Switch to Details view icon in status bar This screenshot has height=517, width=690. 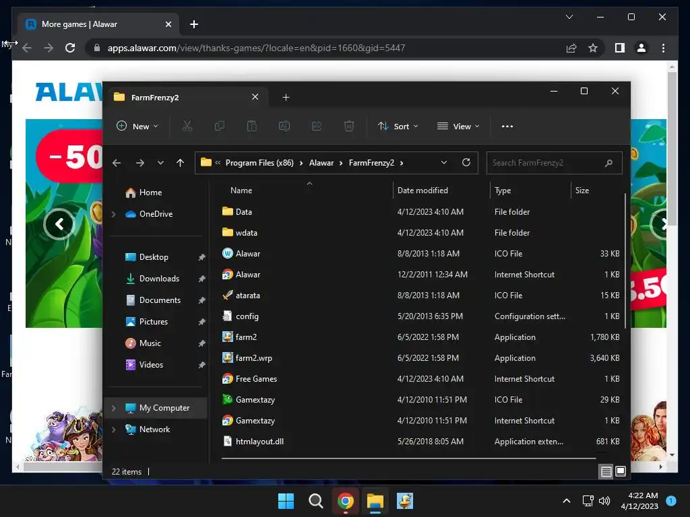pos(606,472)
